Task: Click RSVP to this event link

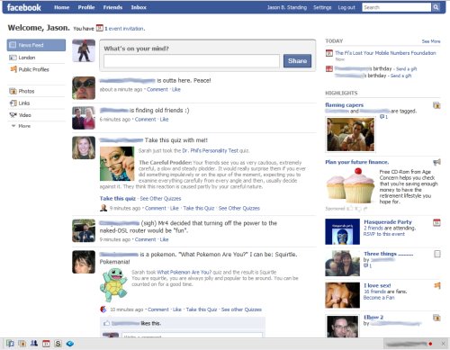Action: click(x=384, y=234)
